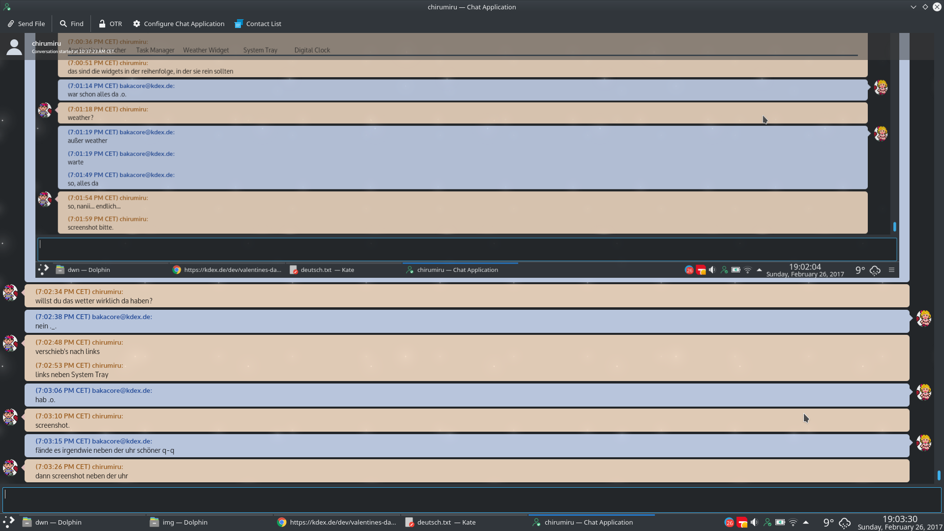The width and height of the screenshot is (944, 531).
Task: Open the digital clock showing 19:03:30
Action: coord(900,523)
